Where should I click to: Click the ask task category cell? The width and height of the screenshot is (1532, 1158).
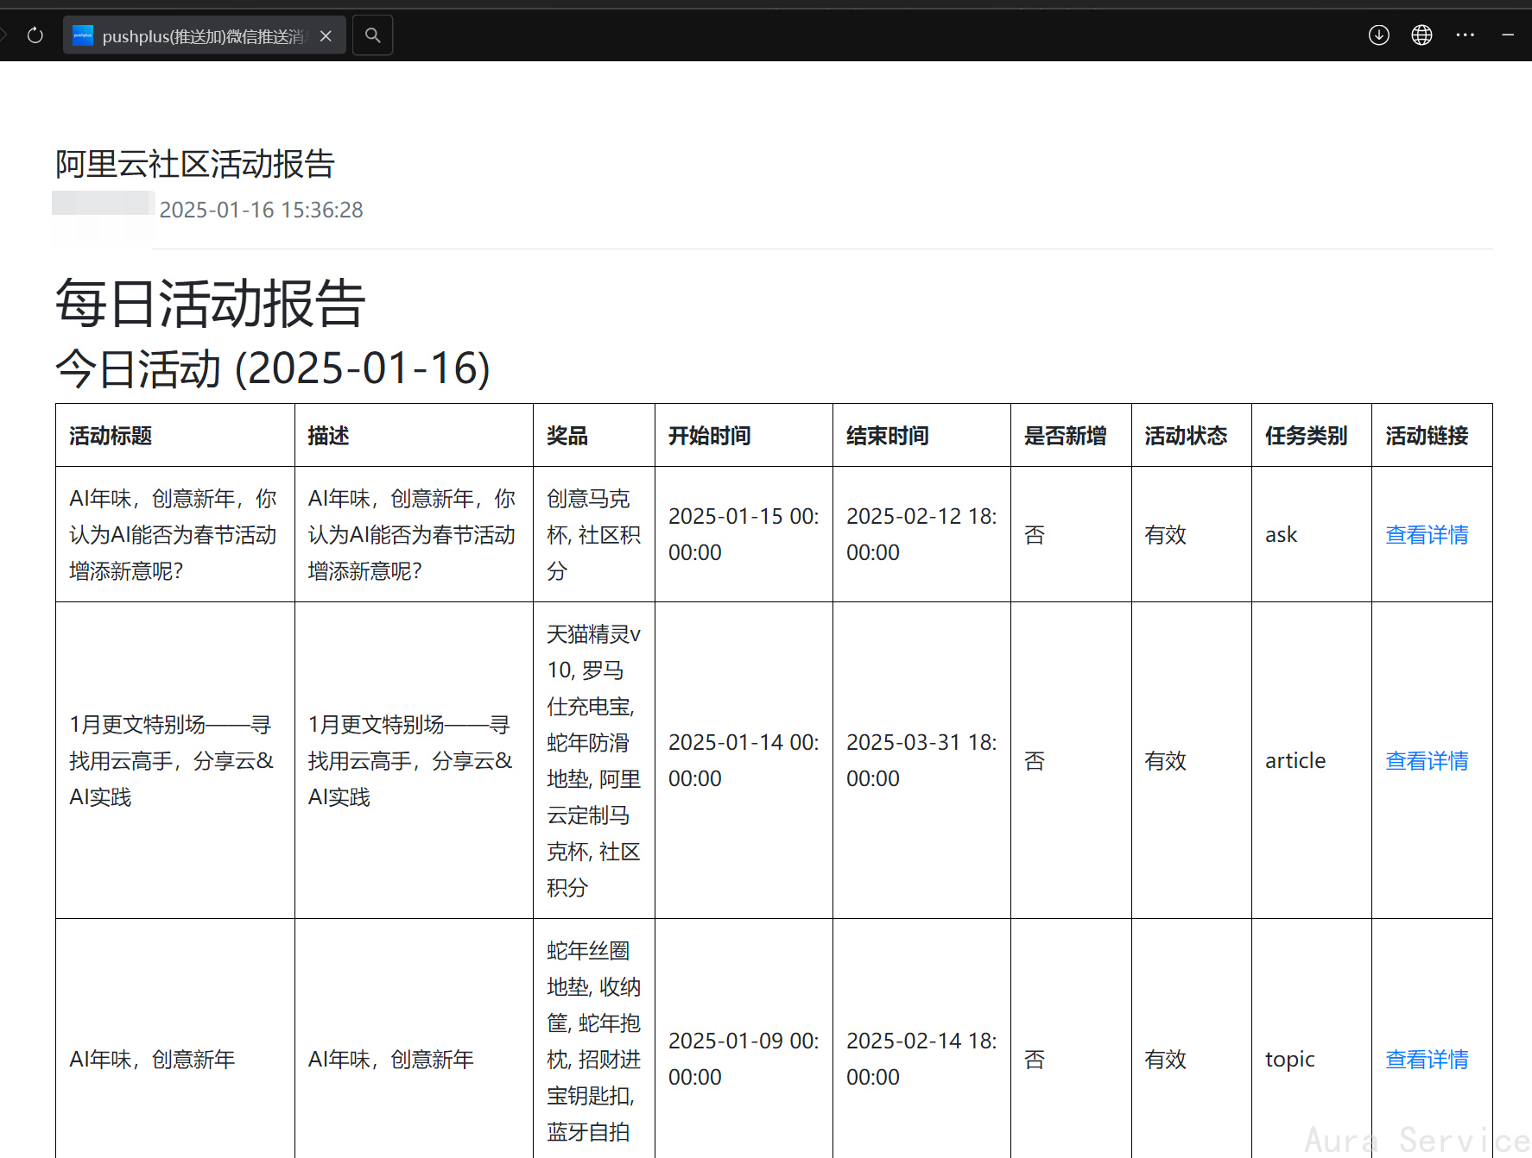pos(1312,534)
